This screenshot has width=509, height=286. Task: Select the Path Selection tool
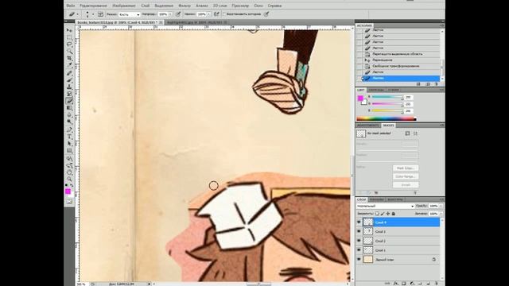[69, 144]
